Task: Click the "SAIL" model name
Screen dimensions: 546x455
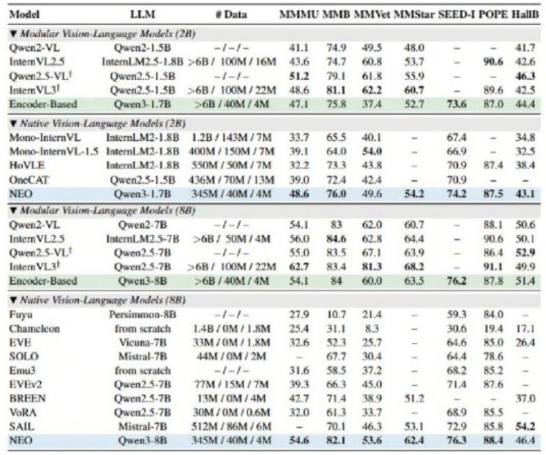Action: coord(22,426)
